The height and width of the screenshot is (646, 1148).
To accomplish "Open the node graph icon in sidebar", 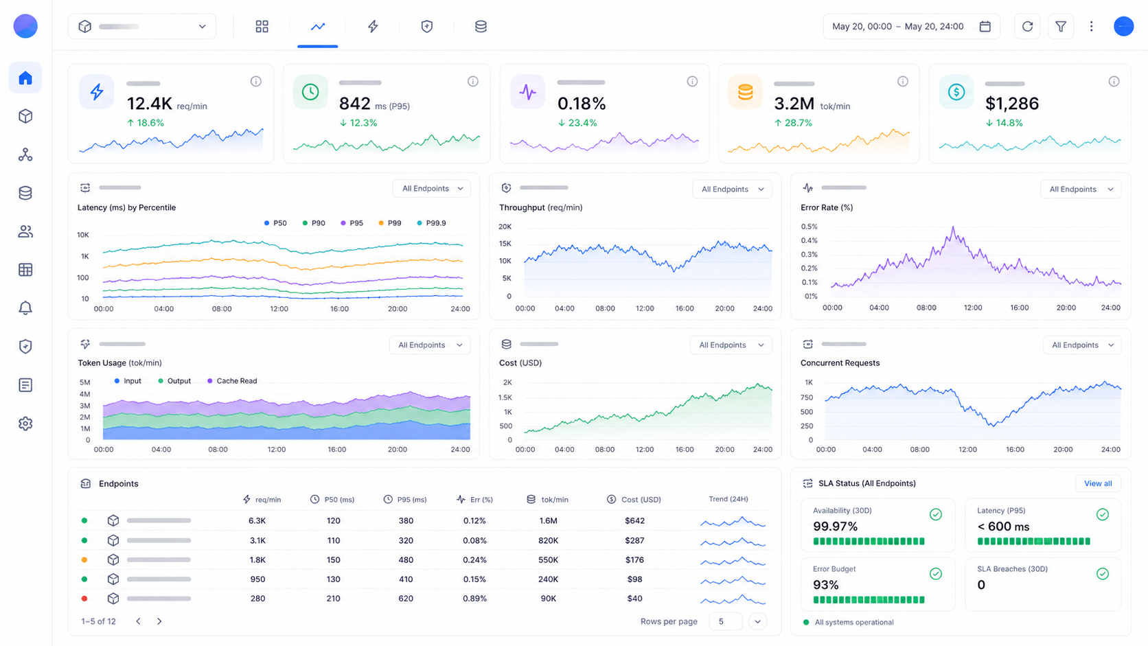I will click(x=25, y=154).
